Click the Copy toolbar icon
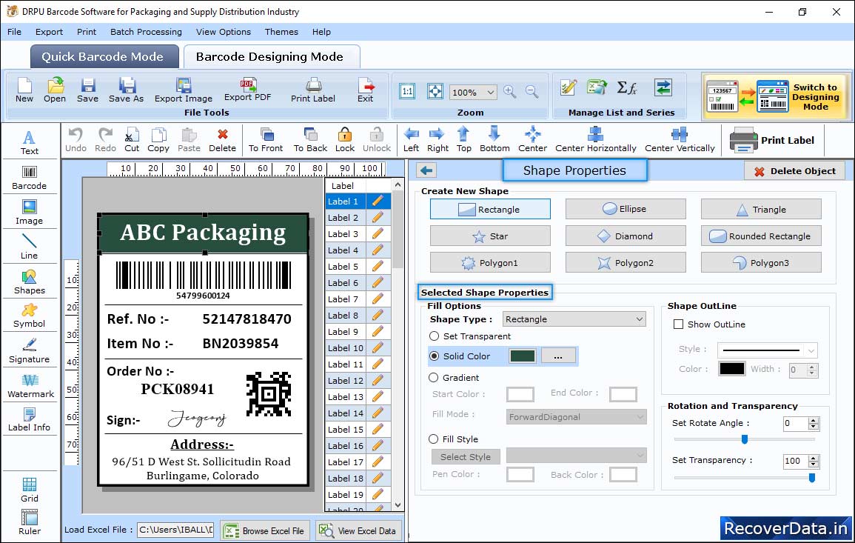Image resolution: width=855 pixels, height=543 pixels. (x=158, y=140)
